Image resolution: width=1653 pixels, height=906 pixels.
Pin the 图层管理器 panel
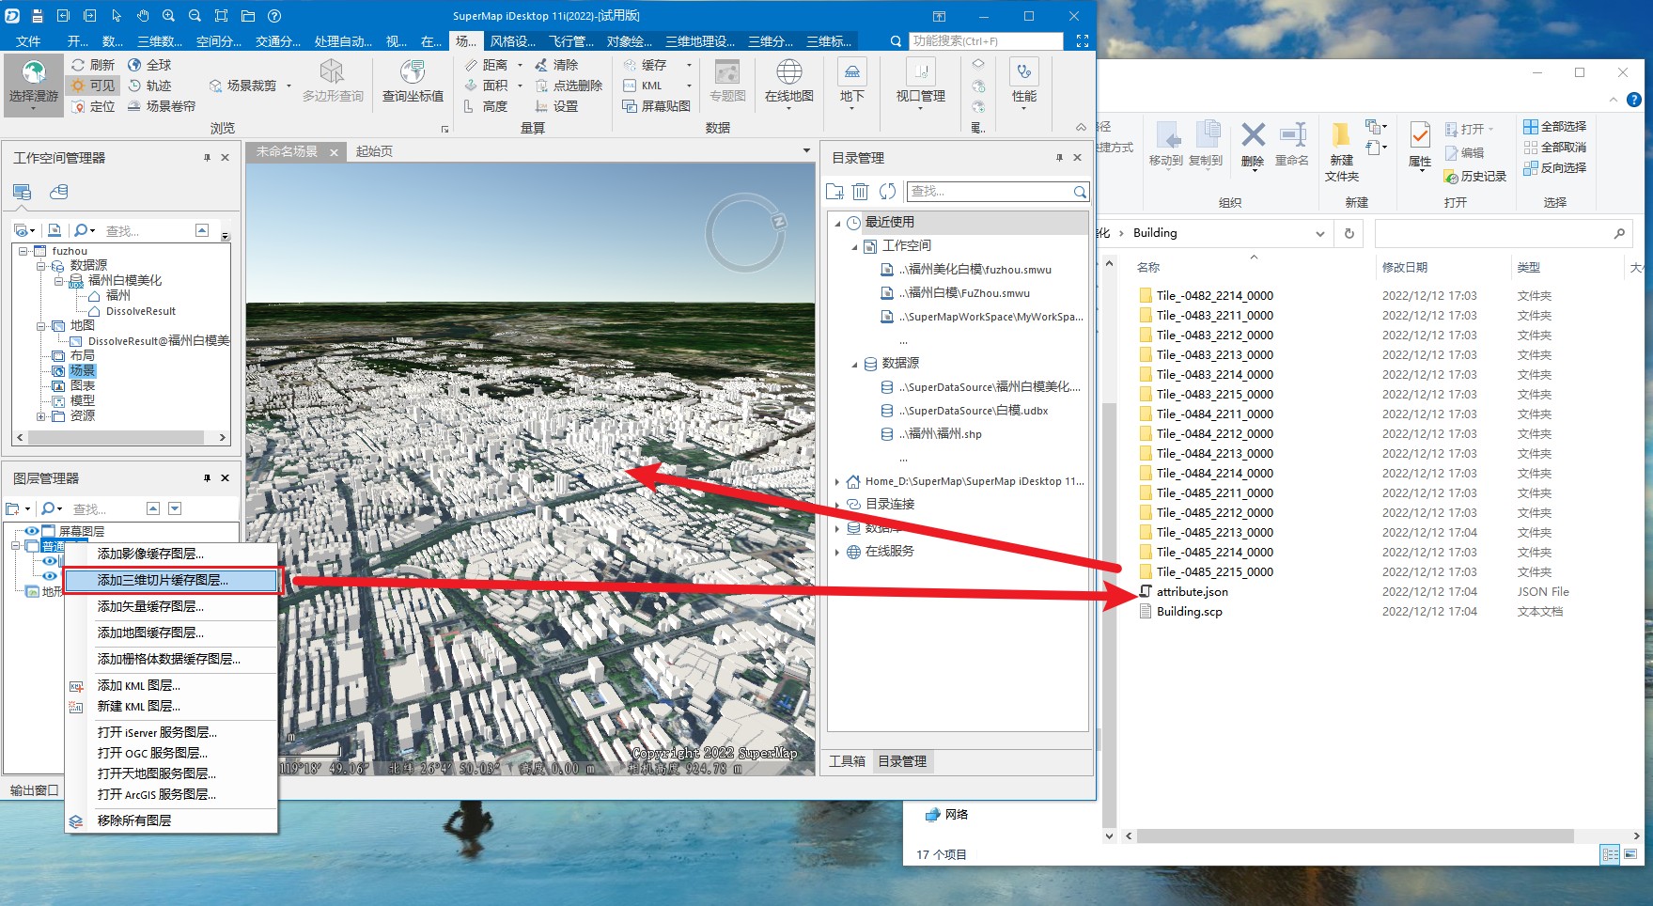pyautogui.click(x=207, y=478)
